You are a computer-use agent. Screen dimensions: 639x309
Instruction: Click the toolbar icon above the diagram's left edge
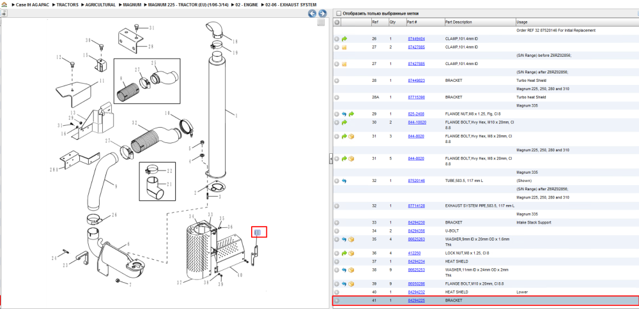pos(4,13)
